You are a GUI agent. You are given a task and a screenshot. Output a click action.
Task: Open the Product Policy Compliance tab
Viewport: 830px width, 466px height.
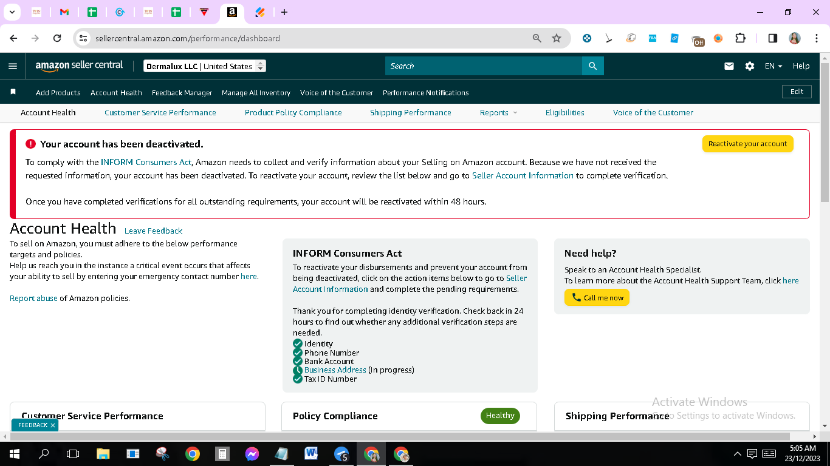coord(293,113)
